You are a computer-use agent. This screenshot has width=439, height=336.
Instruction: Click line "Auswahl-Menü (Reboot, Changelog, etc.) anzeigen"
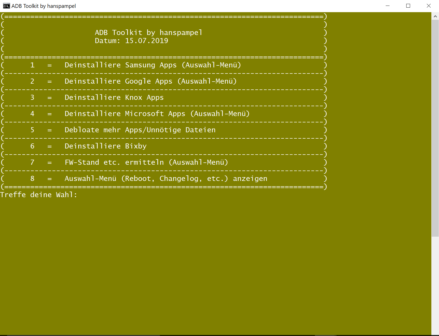[166, 179]
